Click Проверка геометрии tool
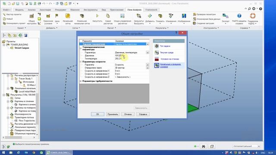The height and width of the screenshot is (155, 276). tap(204, 14)
